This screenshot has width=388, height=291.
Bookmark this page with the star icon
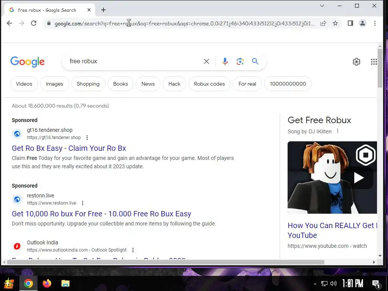(335, 23)
